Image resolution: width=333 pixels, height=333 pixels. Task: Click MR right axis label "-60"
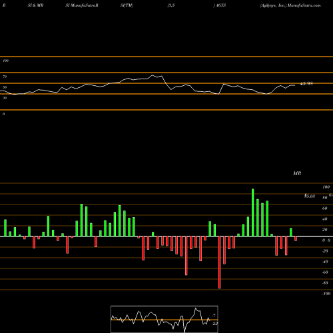(325, 272)
